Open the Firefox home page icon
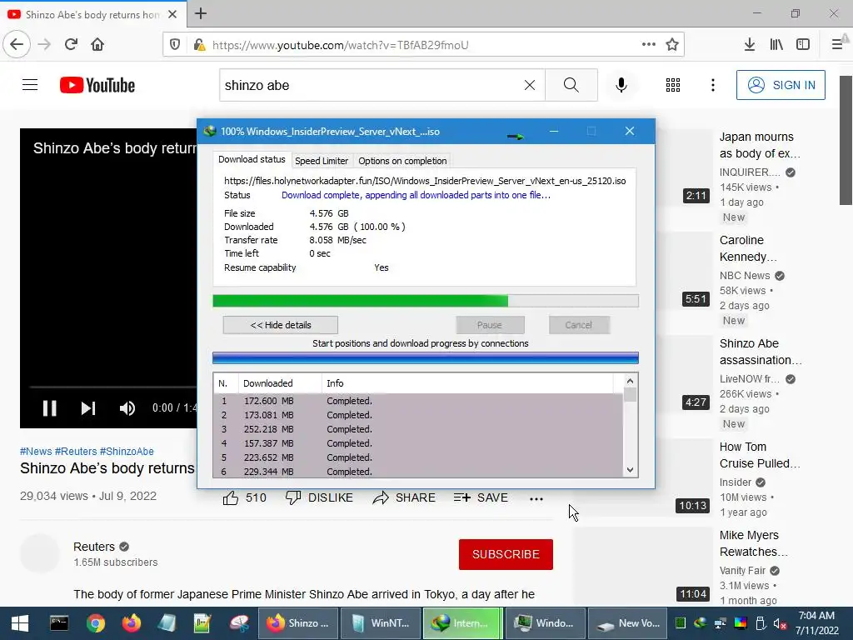Screen dimensions: 853x640 pyautogui.click(x=97, y=44)
